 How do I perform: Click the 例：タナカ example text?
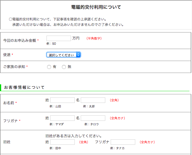118,148
